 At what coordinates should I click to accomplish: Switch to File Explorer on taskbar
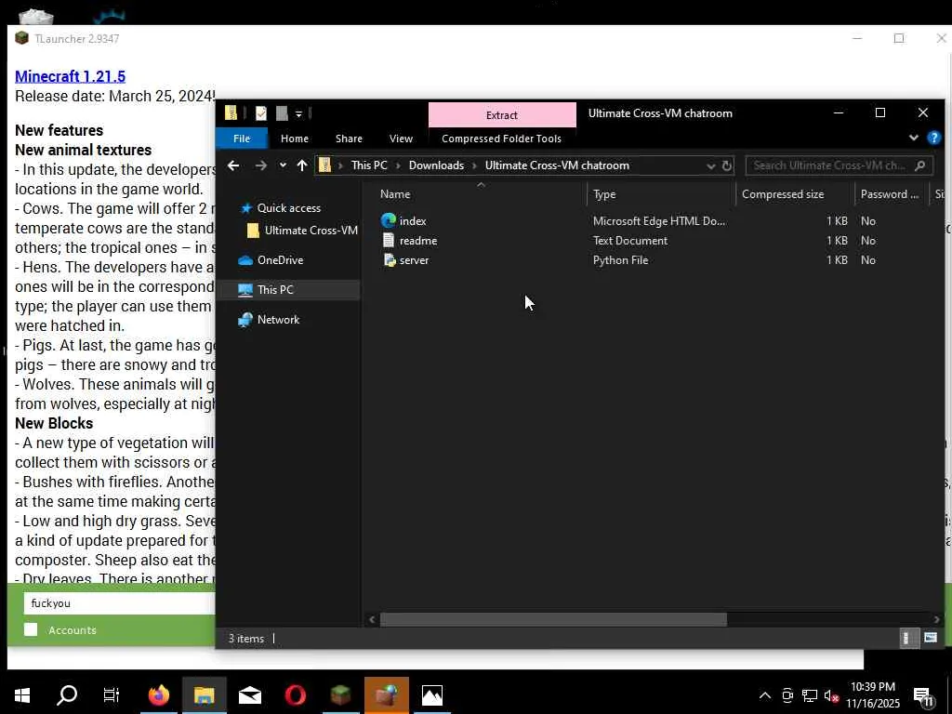(204, 695)
